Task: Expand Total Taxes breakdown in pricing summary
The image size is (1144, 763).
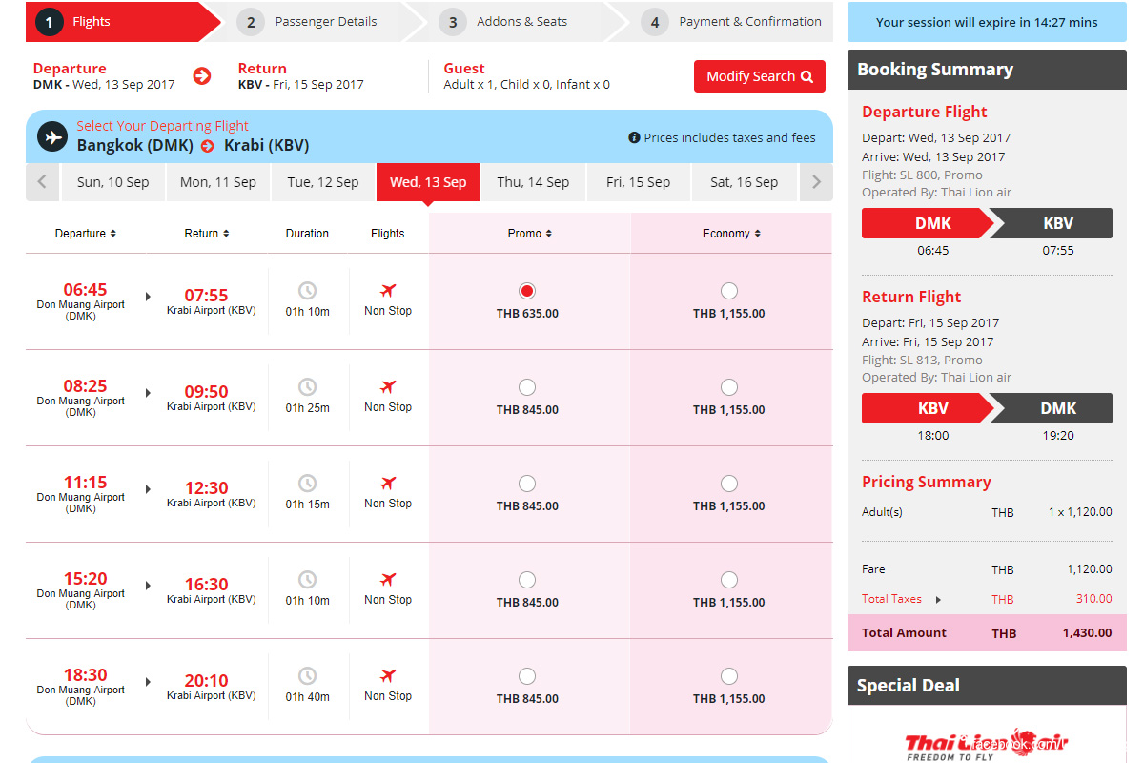Action: (938, 600)
